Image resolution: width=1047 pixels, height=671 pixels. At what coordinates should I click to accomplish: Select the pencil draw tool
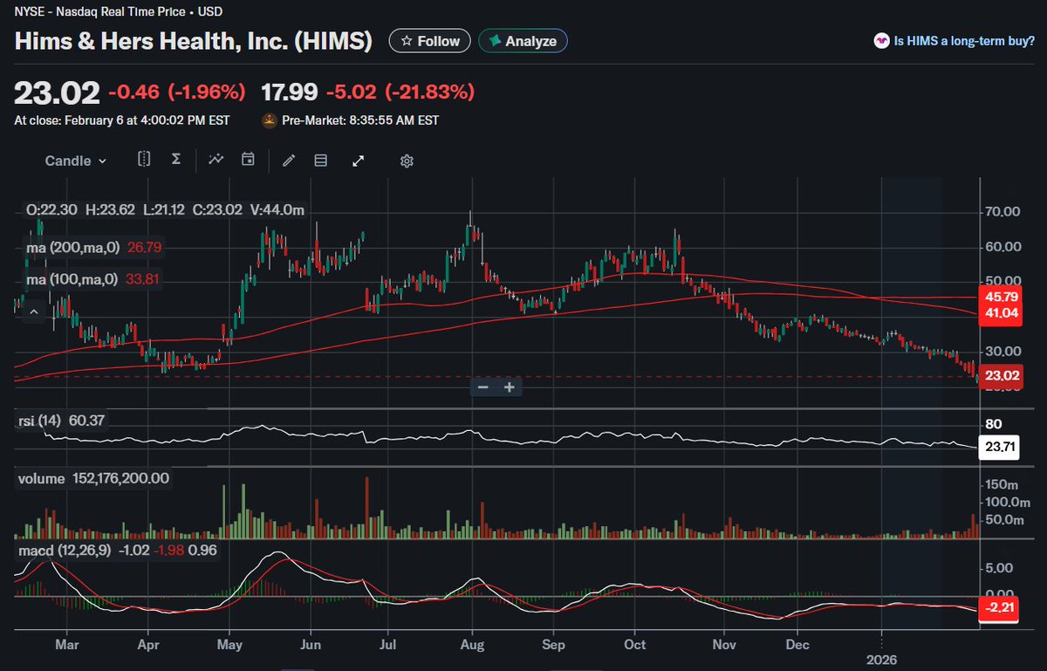289,161
